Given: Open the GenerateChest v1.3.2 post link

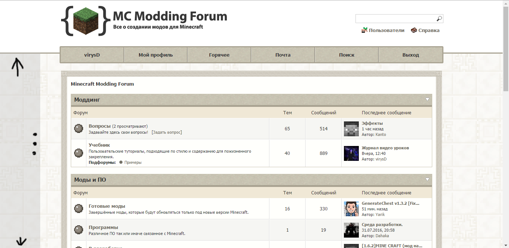Looking at the screenshot, I should pos(391,203).
